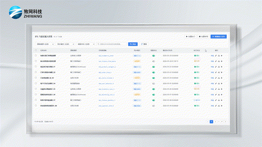Click the previous page arrow in pagination
262x147 pixels.
click(x=208, y=122)
